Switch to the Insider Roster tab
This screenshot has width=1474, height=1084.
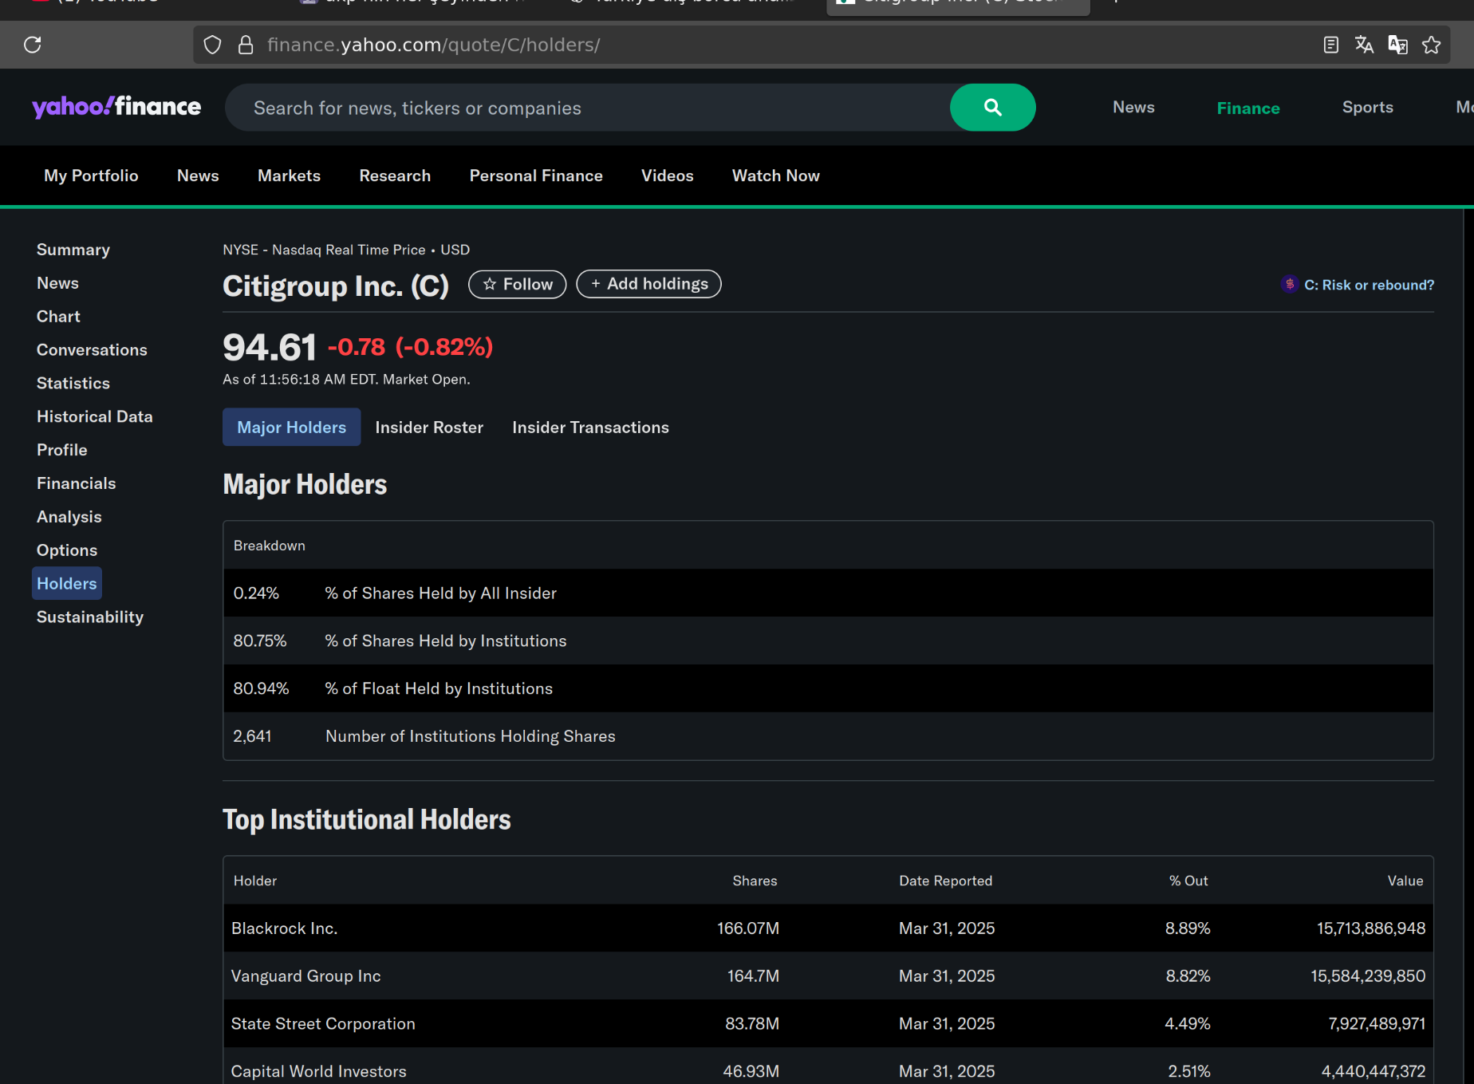[429, 428]
